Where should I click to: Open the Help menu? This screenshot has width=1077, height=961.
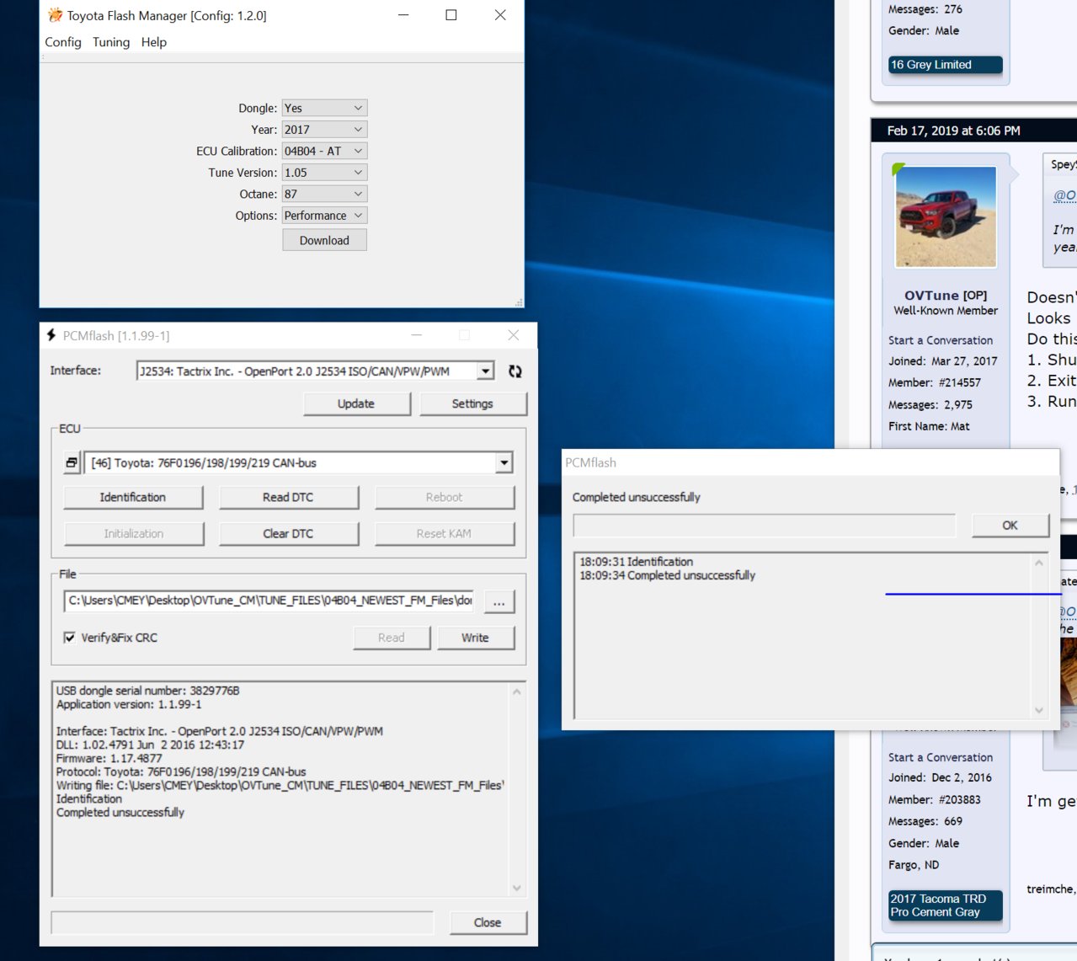pos(154,42)
